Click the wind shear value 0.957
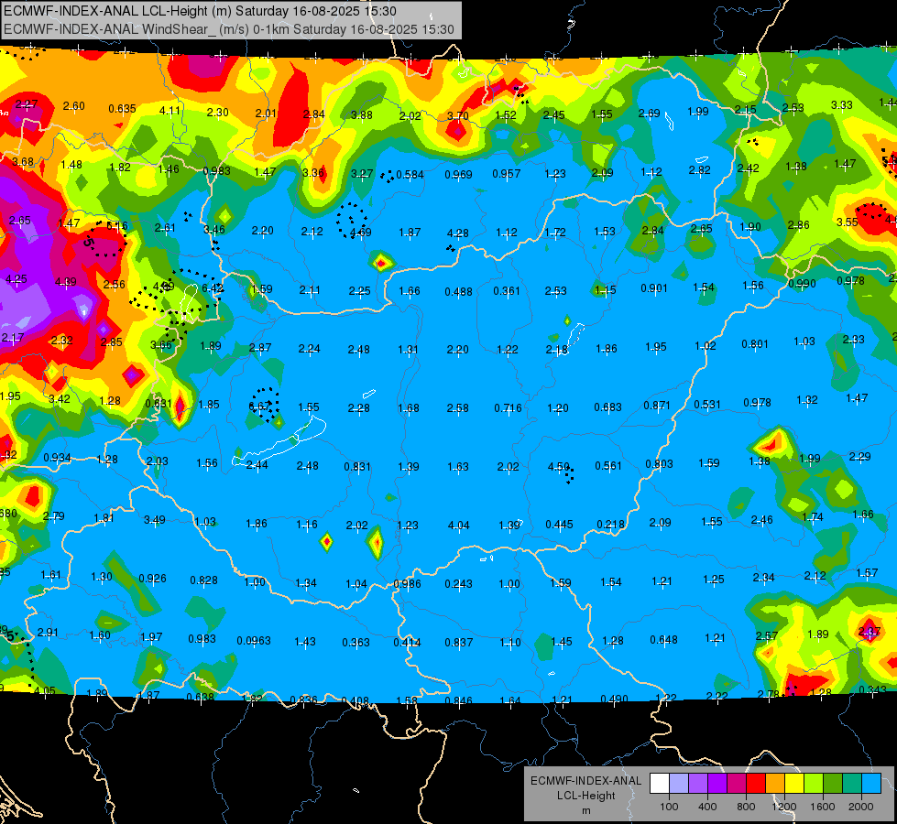The width and height of the screenshot is (897, 824). 507,173
